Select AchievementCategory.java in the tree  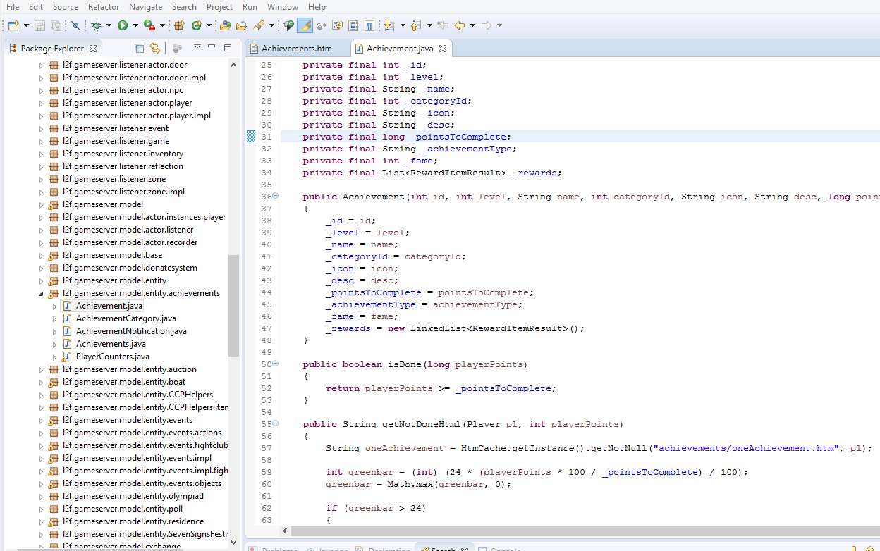[126, 318]
